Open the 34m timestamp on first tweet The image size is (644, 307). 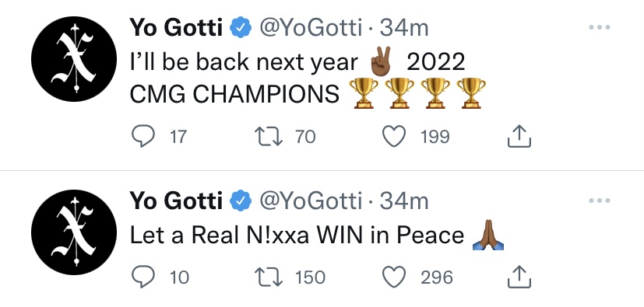point(403,28)
